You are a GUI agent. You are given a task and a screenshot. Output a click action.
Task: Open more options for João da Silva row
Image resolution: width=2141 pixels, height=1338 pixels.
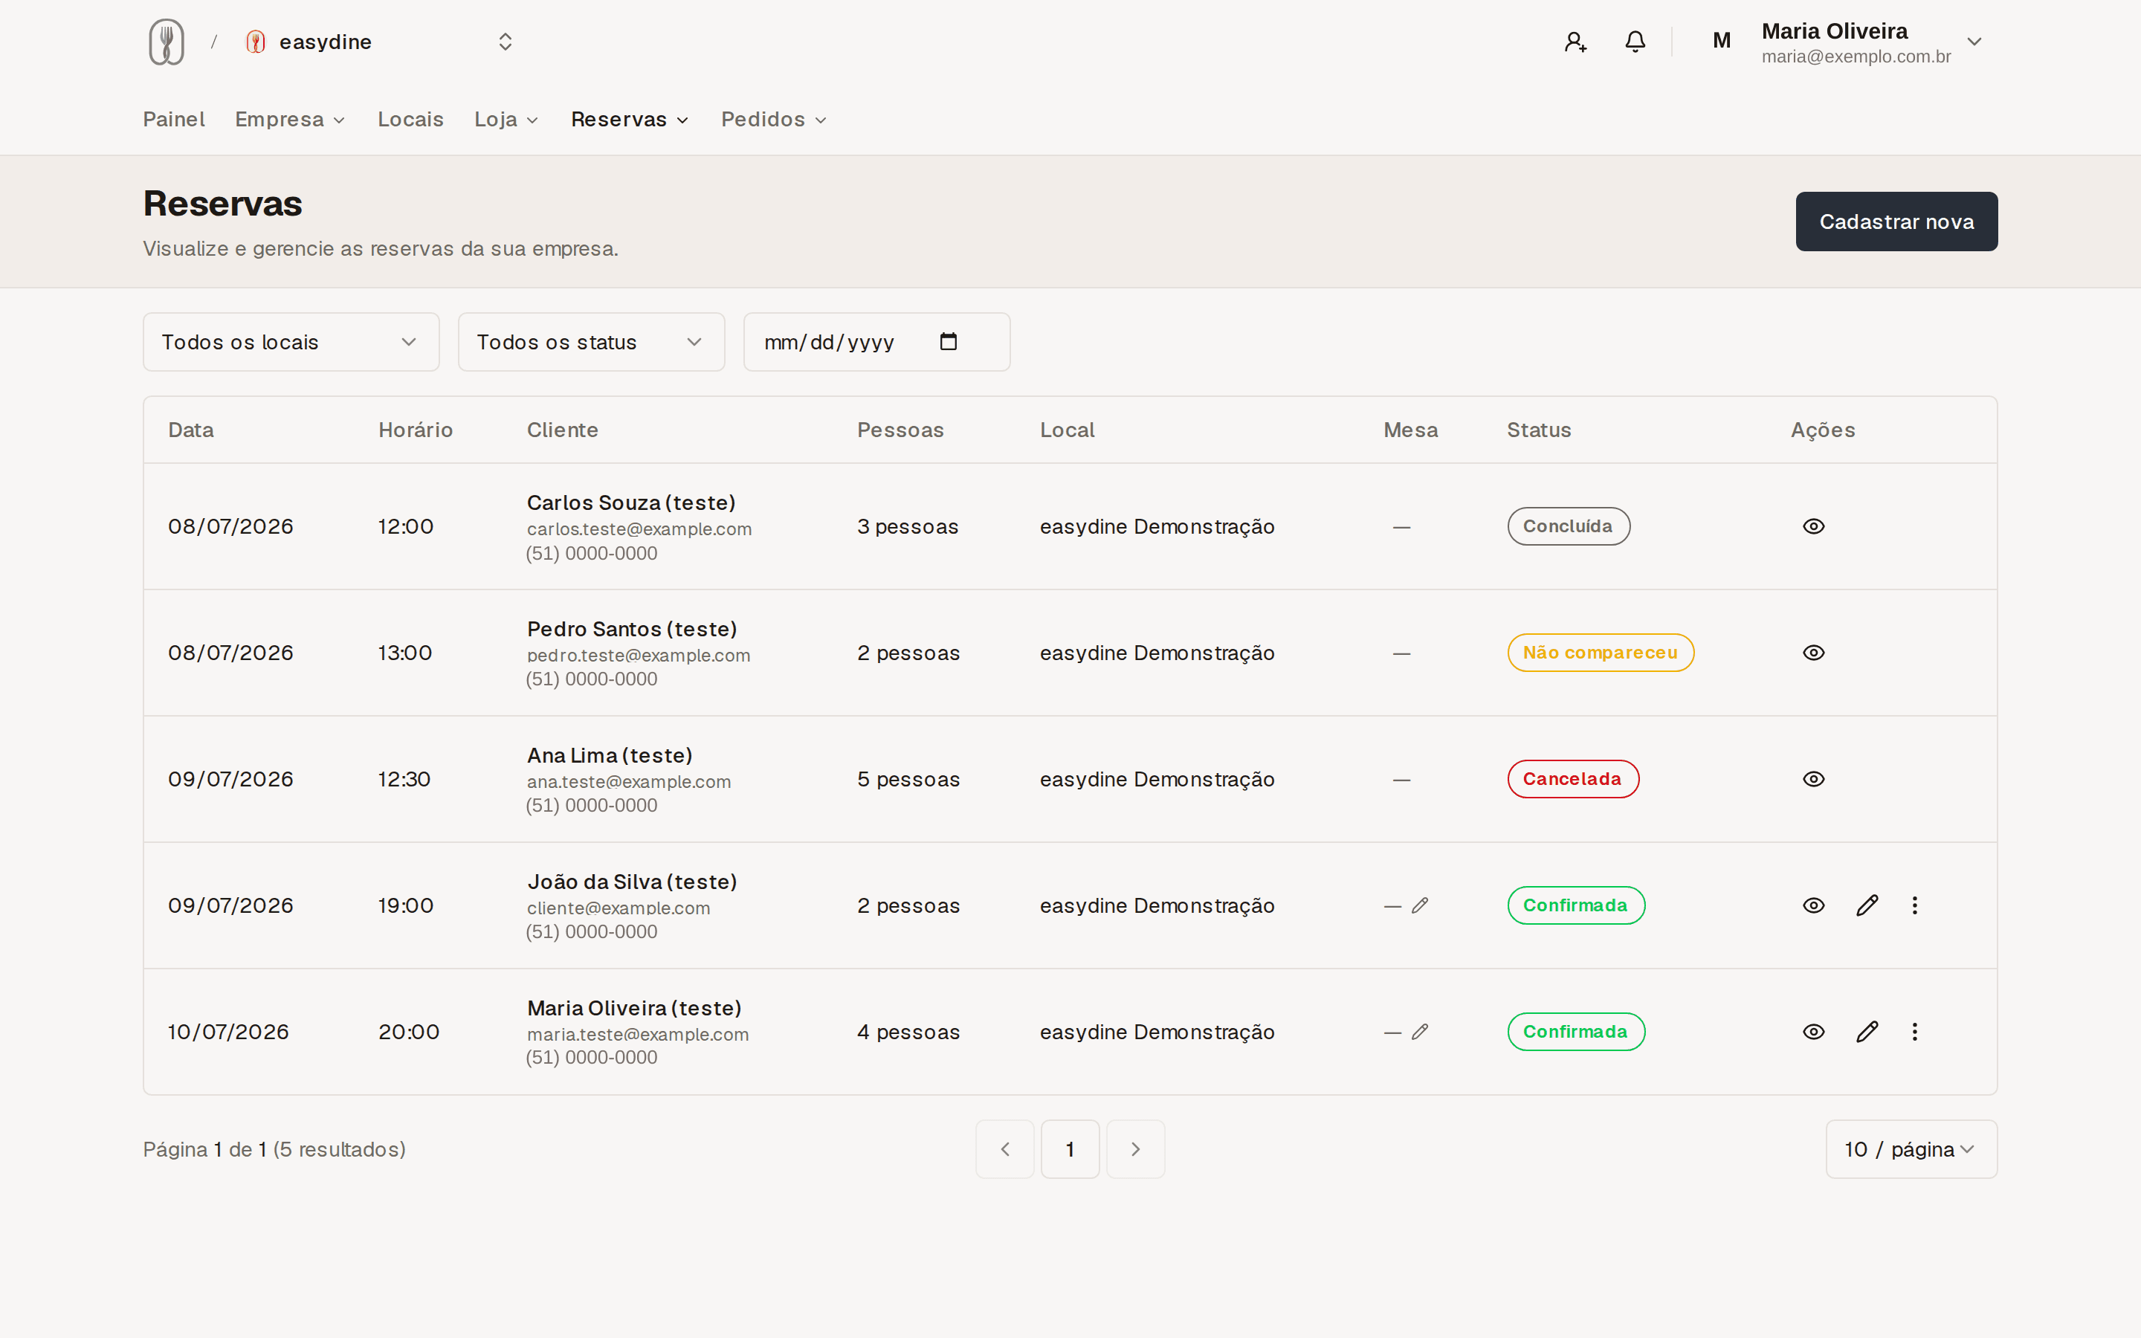pos(1914,905)
